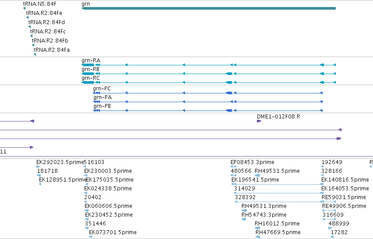Select tRNA:R2:84Fc in the gene track
The height and width of the screenshot is (239, 373).
tap(48, 32)
